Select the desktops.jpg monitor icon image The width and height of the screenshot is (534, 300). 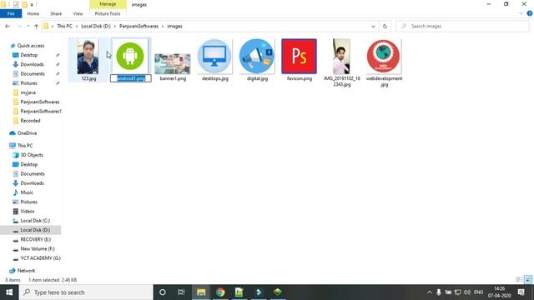214,56
